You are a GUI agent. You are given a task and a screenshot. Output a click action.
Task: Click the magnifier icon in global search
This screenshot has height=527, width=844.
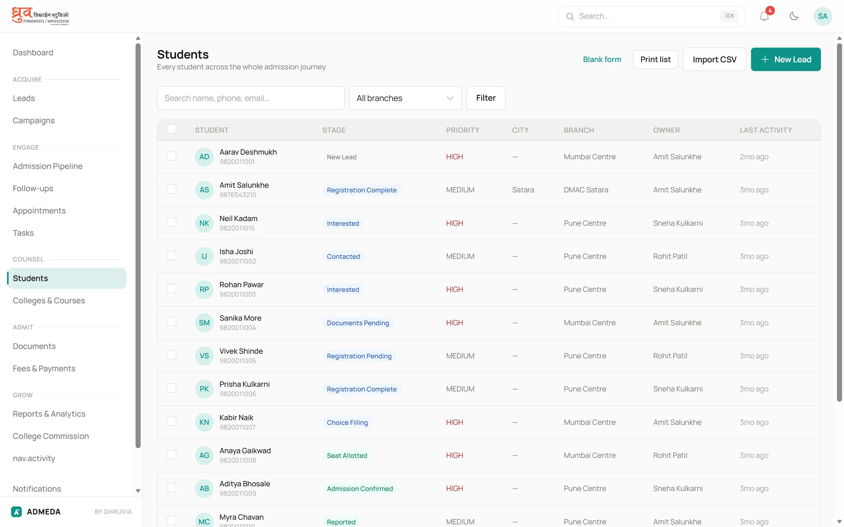click(x=570, y=16)
